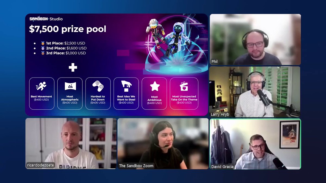Select Phil's video tile
326x183 pixels.
pos(255,39)
